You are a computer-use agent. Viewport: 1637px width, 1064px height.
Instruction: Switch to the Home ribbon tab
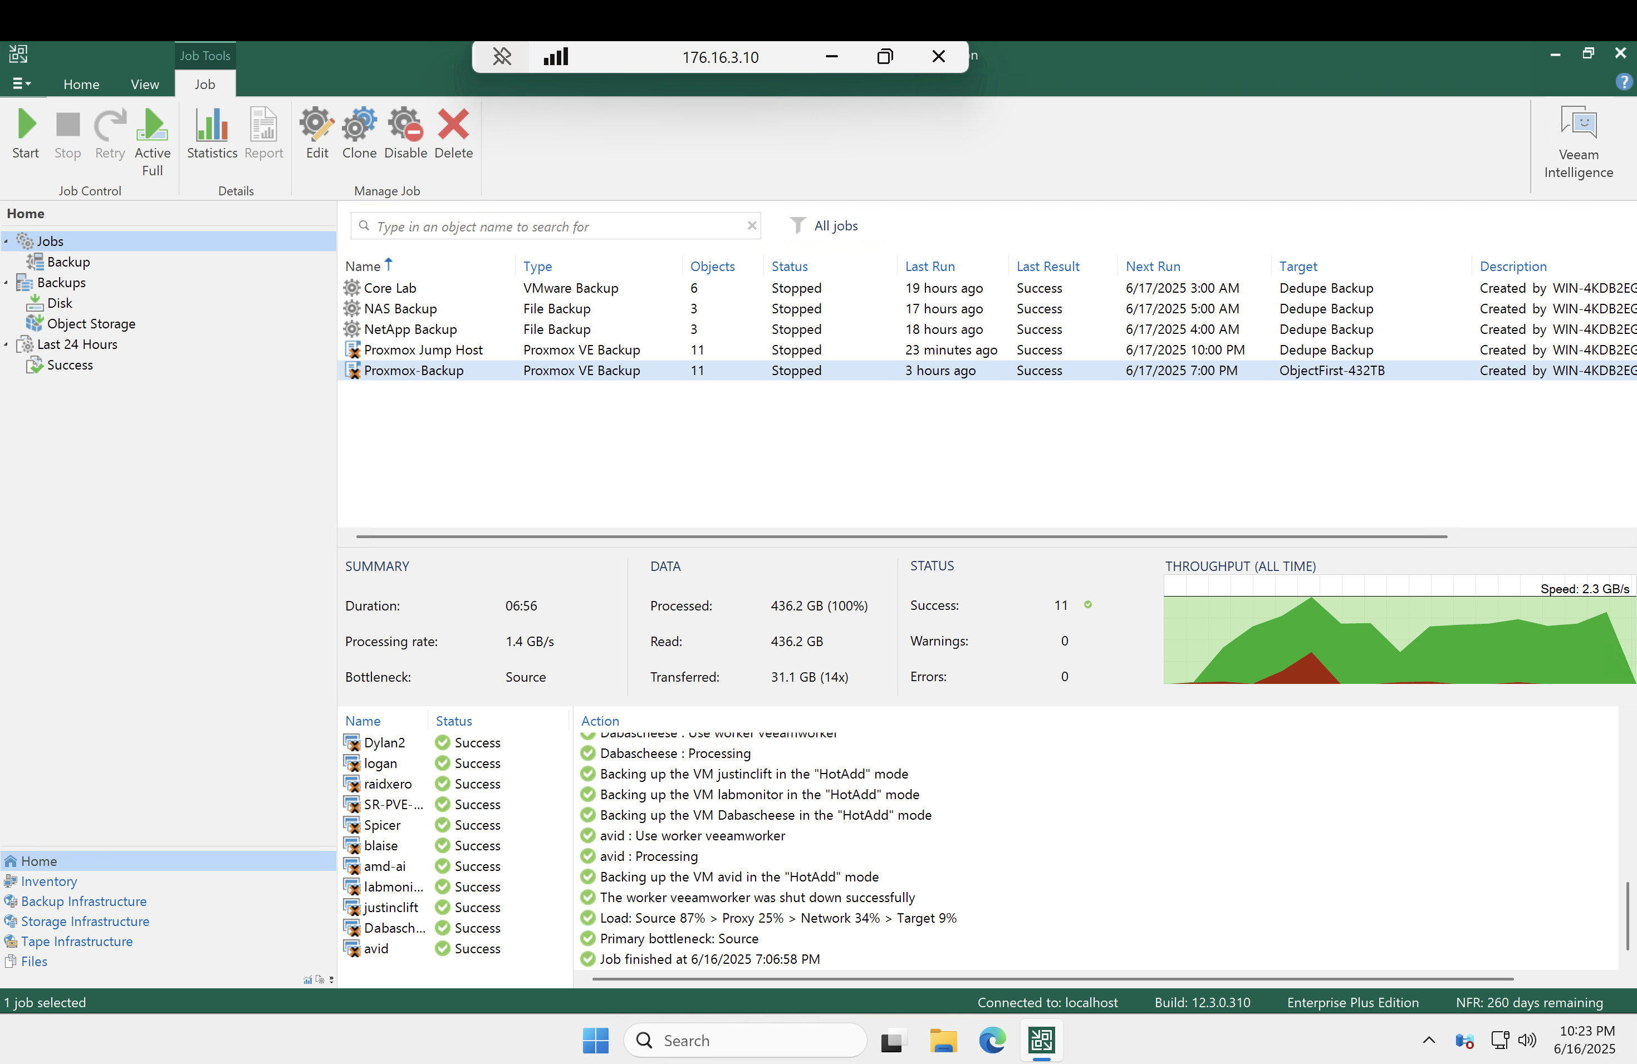pyautogui.click(x=81, y=84)
